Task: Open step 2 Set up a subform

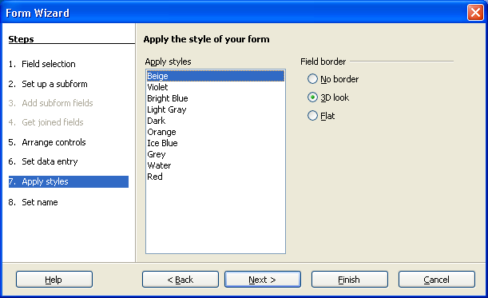Action: click(x=48, y=84)
